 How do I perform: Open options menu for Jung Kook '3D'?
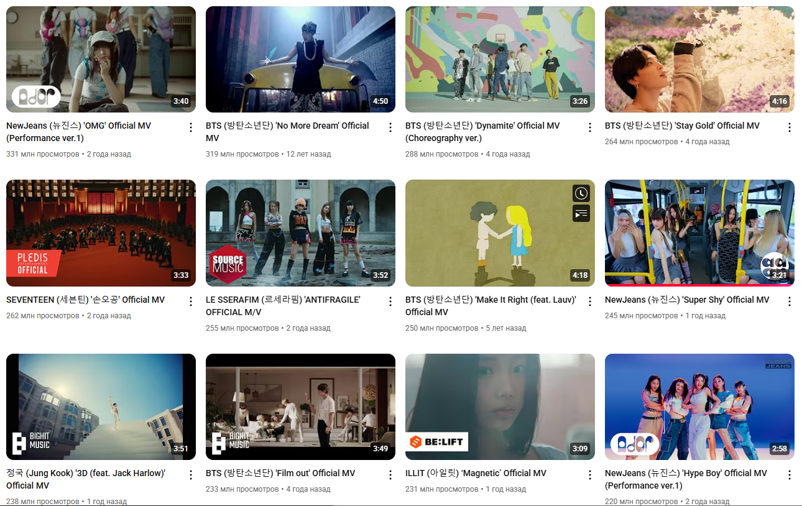pyautogui.click(x=191, y=475)
